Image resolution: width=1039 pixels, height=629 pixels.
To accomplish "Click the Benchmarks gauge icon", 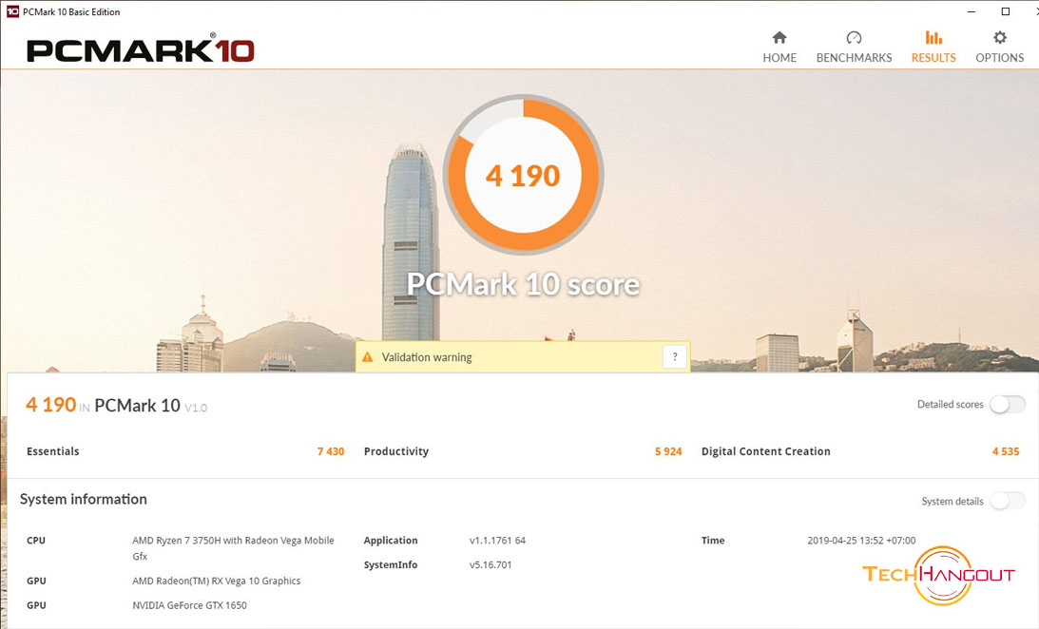I will pyautogui.click(x=854, y=37).
